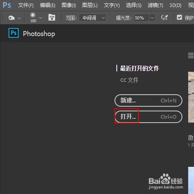Viewport: 194px width, 194px height.
Task: Switch to list view icon
Action: pyautogui.click(x=191, y=55)
